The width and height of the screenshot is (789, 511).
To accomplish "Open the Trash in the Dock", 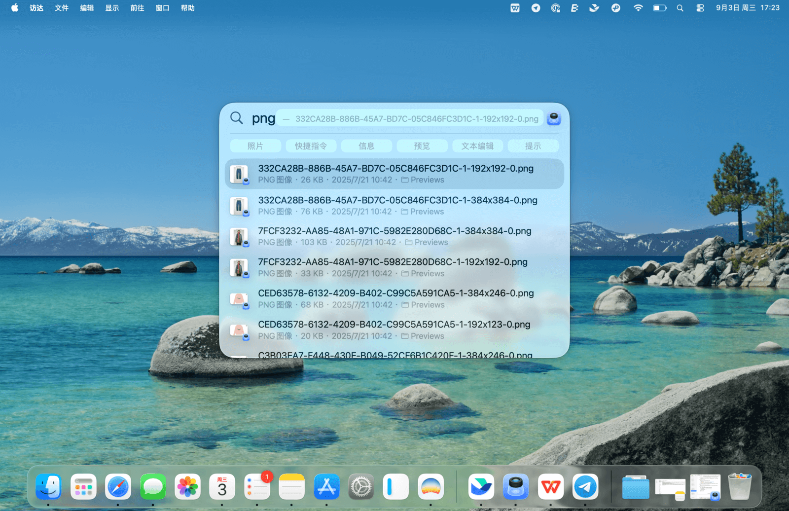I will click(x=740, y=487).
